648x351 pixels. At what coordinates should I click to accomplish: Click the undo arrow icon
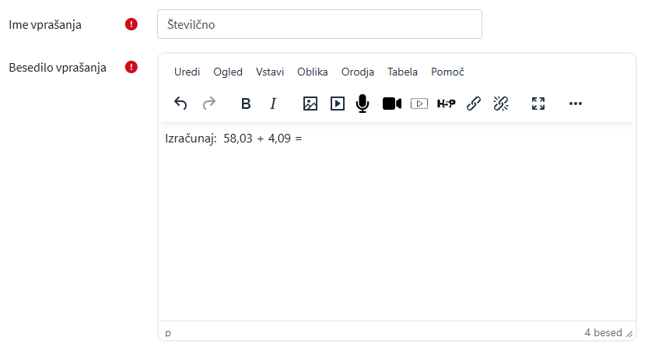[180, 104]
